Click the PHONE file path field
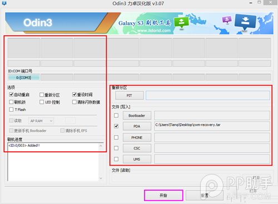 pos(212,137)
